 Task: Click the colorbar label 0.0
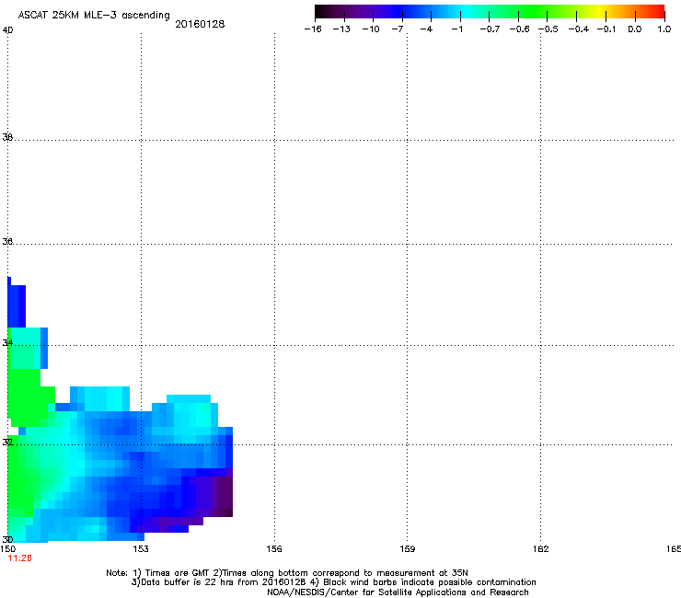(635, 29)
